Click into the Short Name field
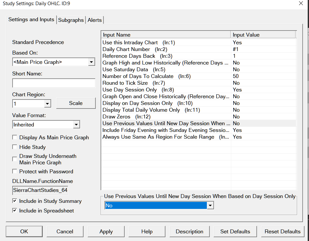The image size is (309, 241). coord(54,83)
